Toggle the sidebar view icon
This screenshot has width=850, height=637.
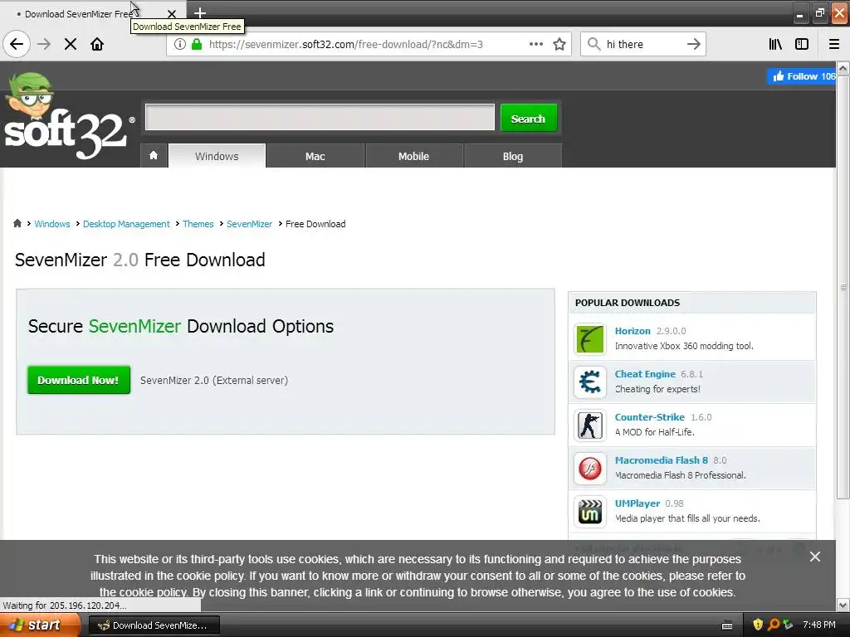click(802, 44)
